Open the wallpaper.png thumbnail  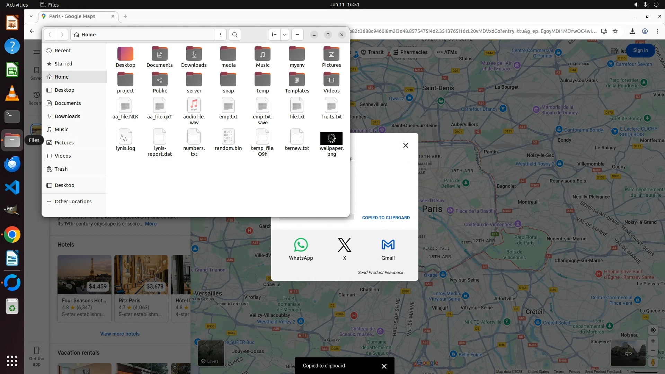coord(331,139)
